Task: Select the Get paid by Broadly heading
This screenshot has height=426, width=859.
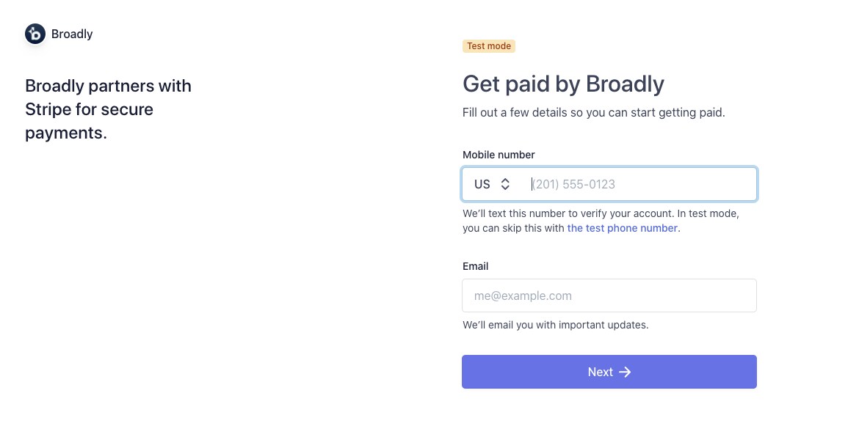Action: [x=563, y=84]
